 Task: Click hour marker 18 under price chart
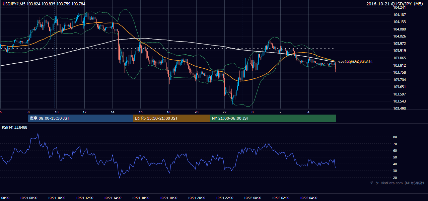[168, 112]
